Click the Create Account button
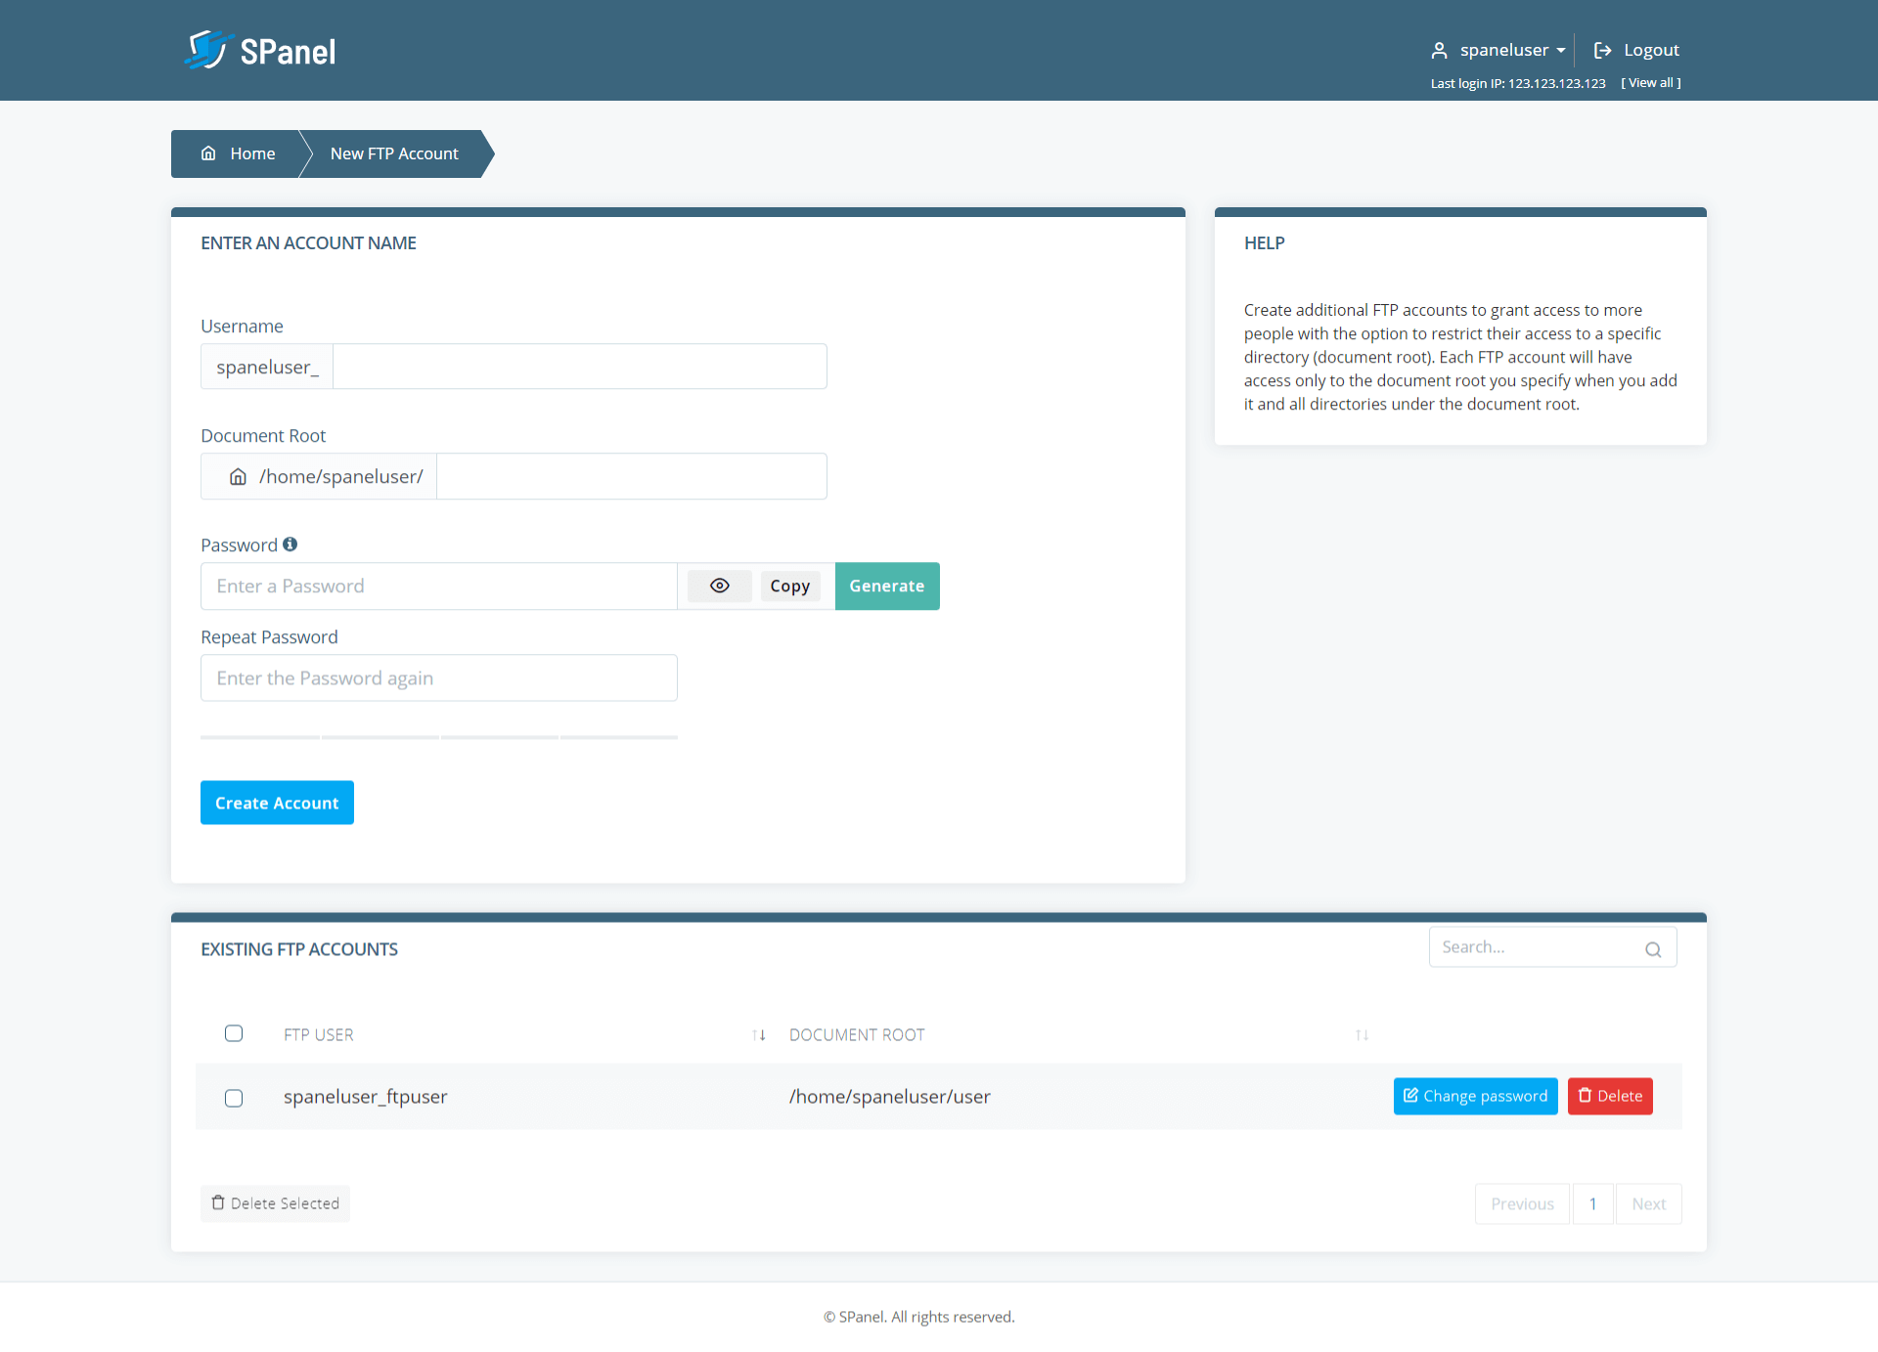This screenshot has width=1878, height=1352. 277,803
